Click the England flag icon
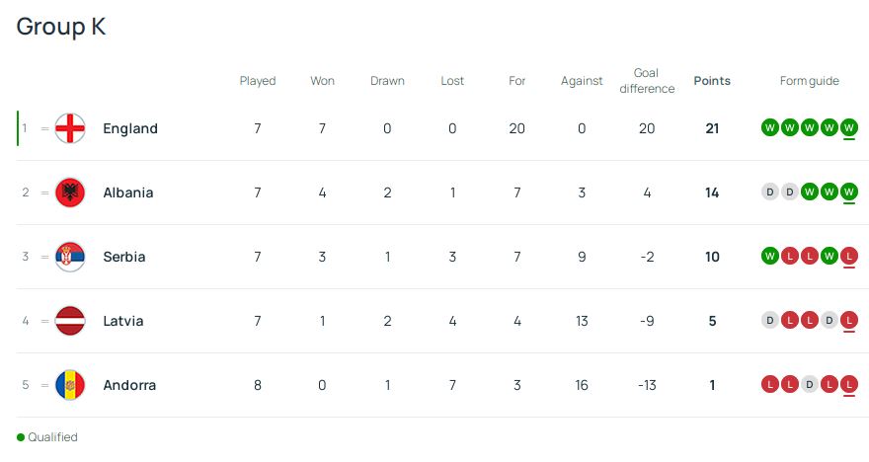Screen dimensions: 869x462 [70, 128]
